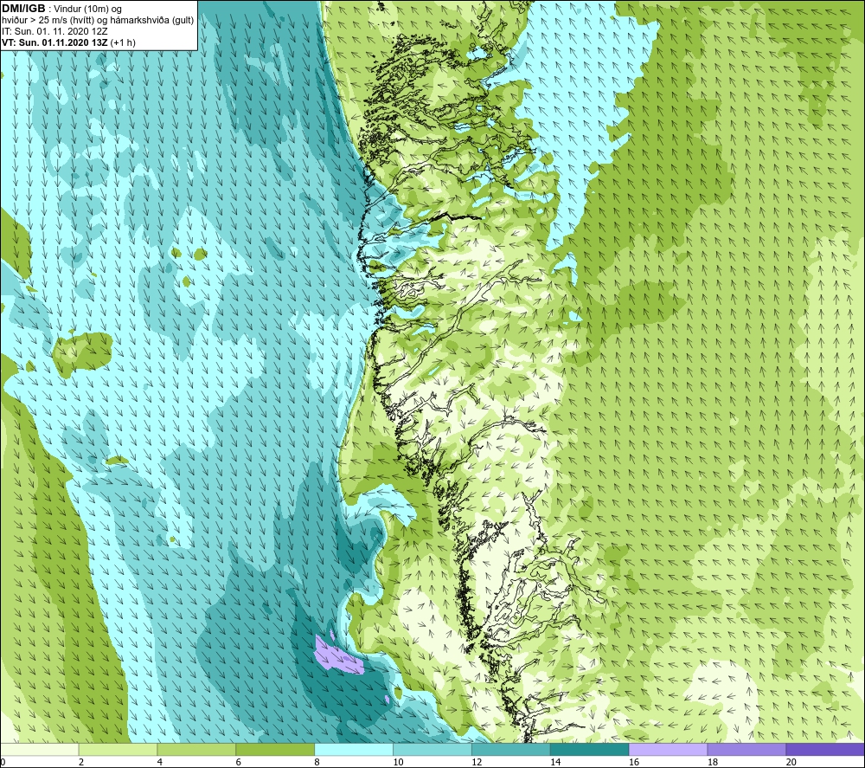Click the scale label '8'

tap(317, 763)
